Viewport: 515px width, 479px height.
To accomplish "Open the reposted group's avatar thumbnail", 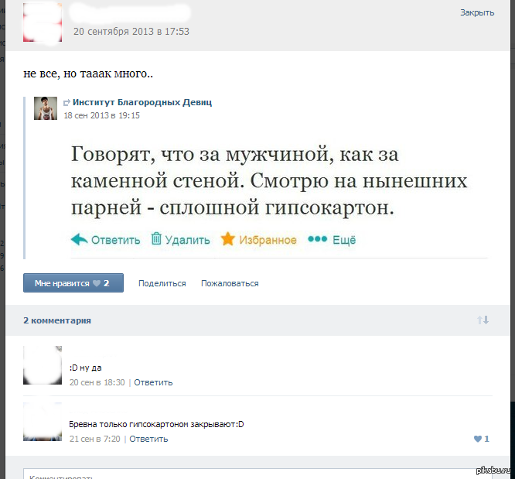I will point(46,108).
